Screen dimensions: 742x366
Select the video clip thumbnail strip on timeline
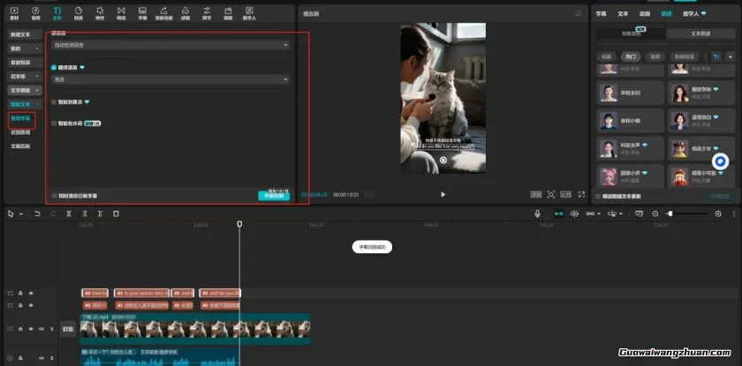coord(195,329)
